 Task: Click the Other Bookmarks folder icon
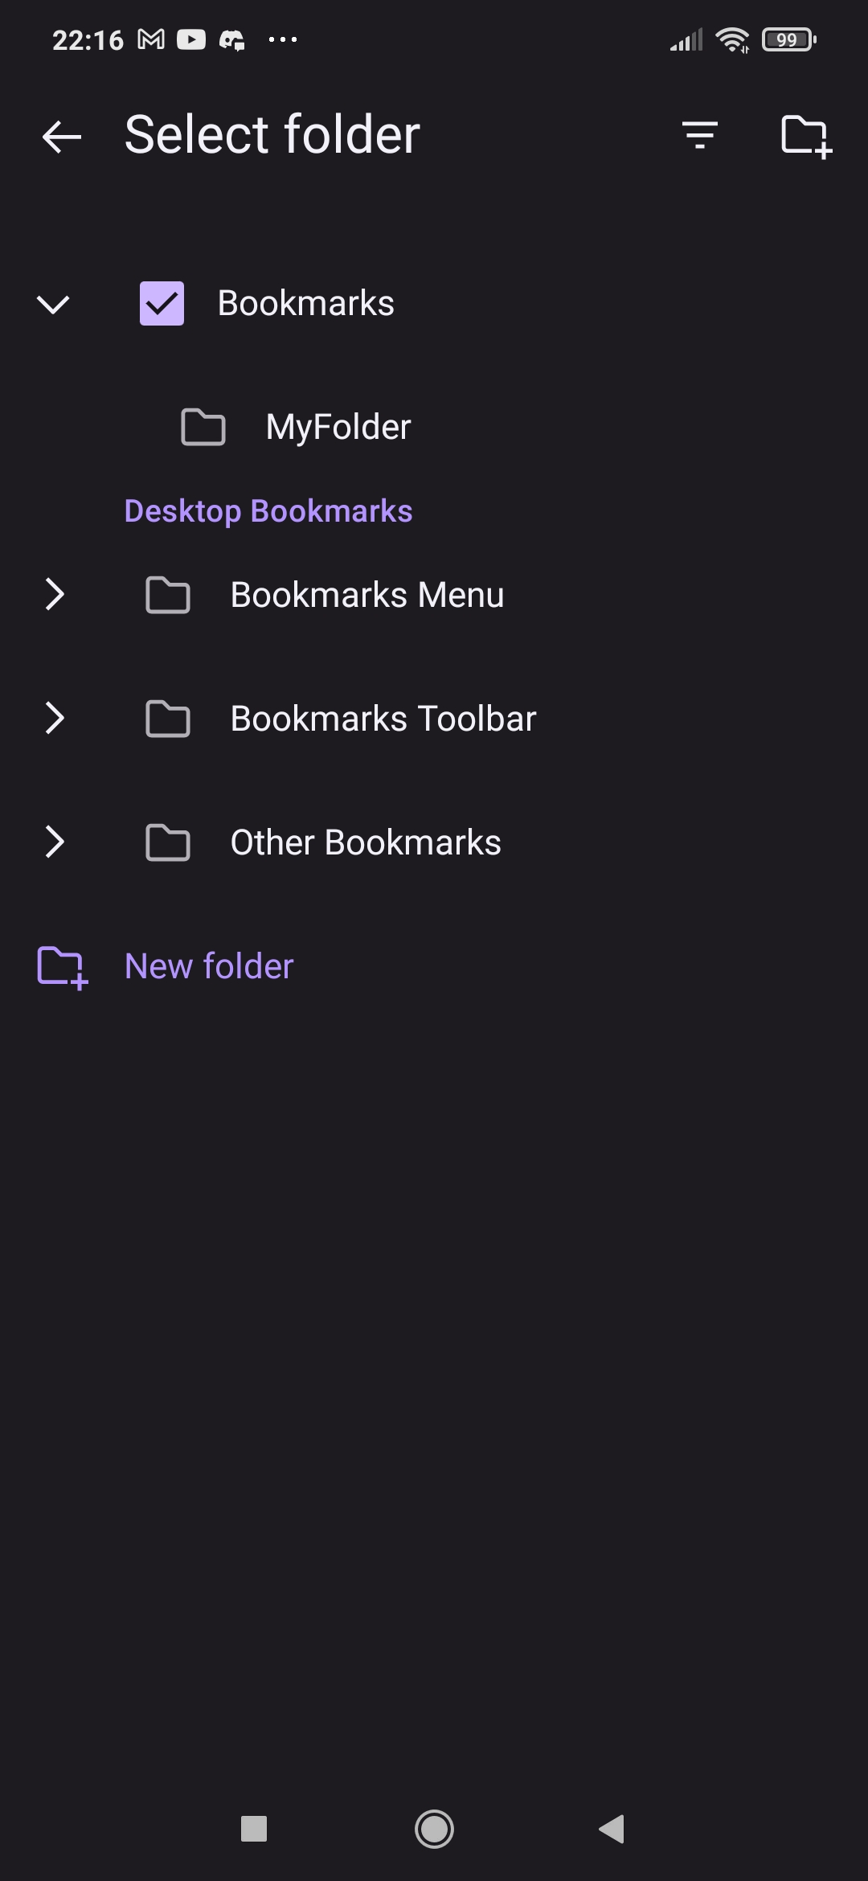pos(167,842)
